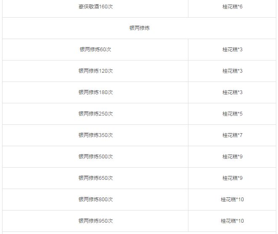Click the 银两修炼120次 cell
This screenshot has width=278, height=234.
tap(95, 71)
